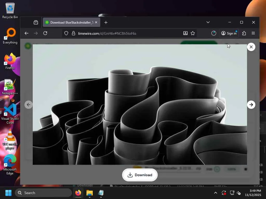
Task: Open the Firefox hamburger application menu
Action: (253, 33)
